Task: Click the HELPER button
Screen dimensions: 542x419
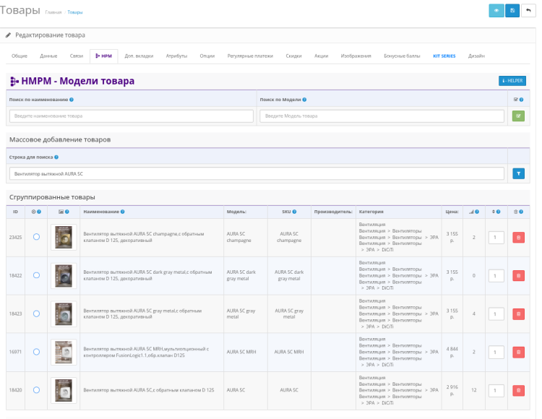Action: pos(512,80)
